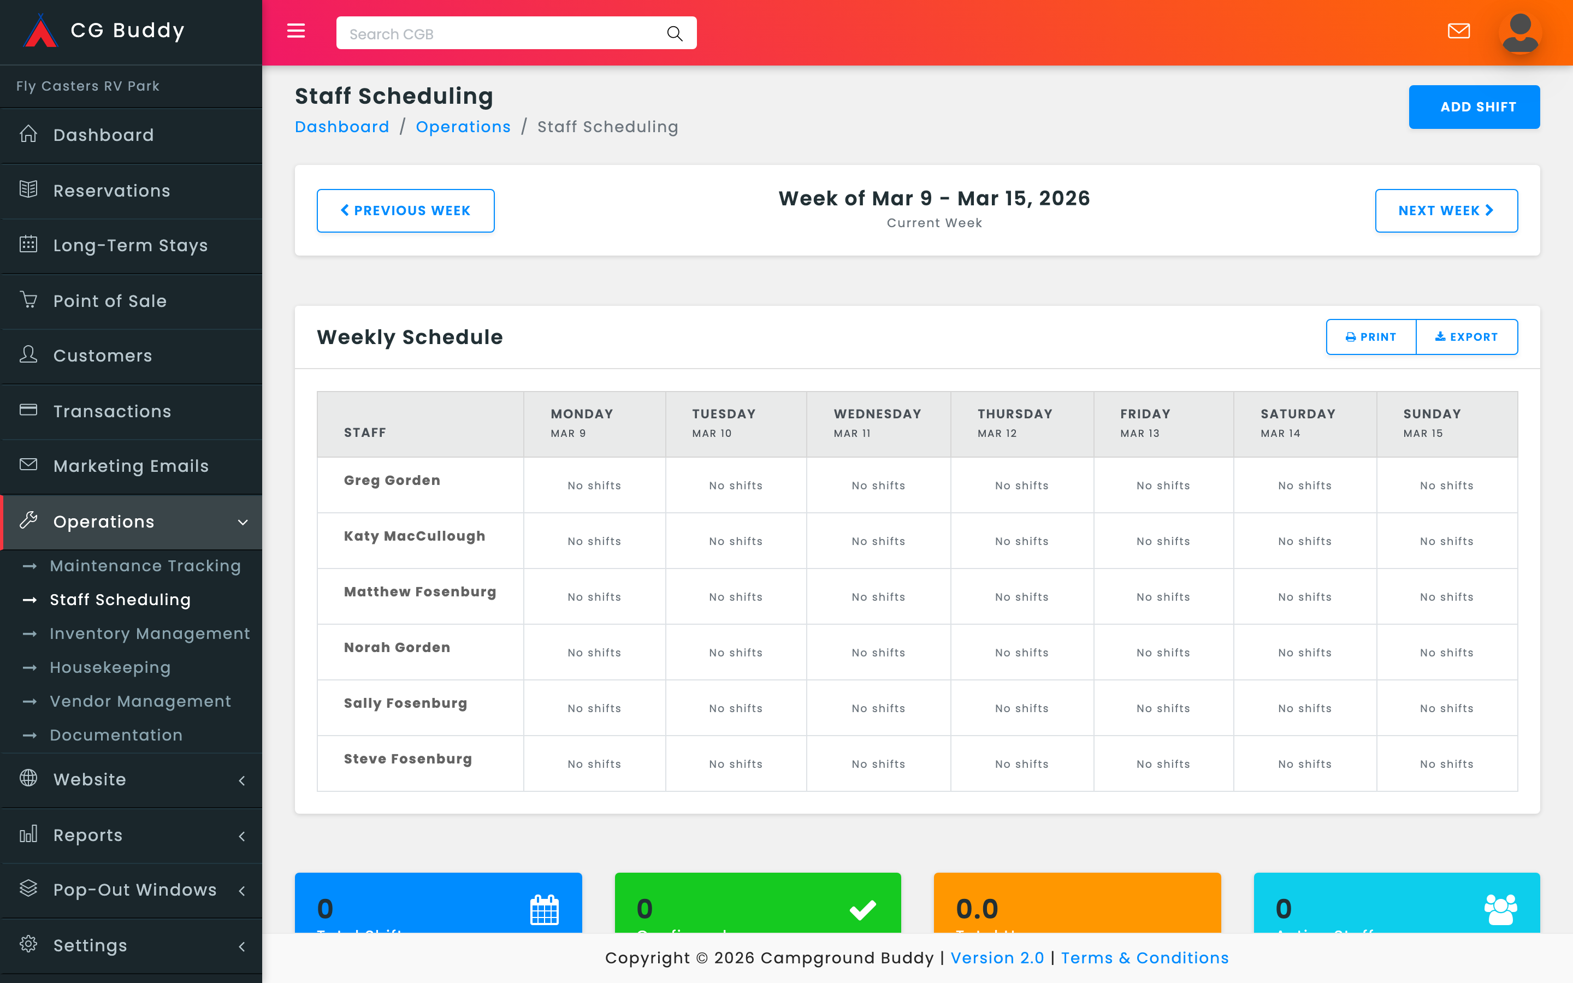Click the search magnifier icon
This screenshot has height=983, width=1573.
click(674, 33)
